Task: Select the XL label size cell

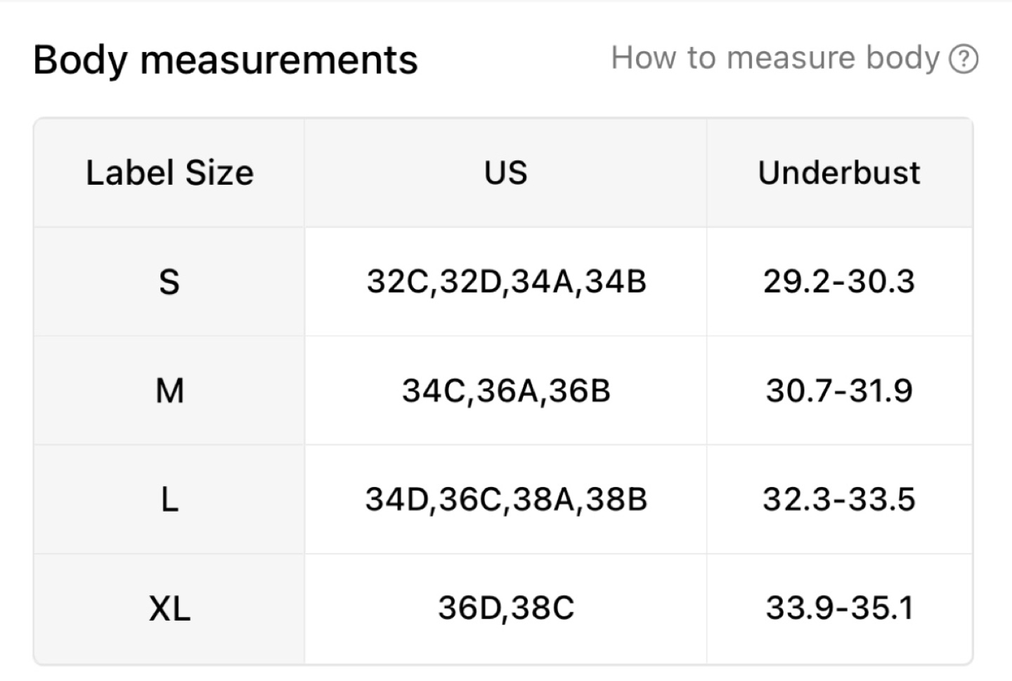Action: click(169, 608)
